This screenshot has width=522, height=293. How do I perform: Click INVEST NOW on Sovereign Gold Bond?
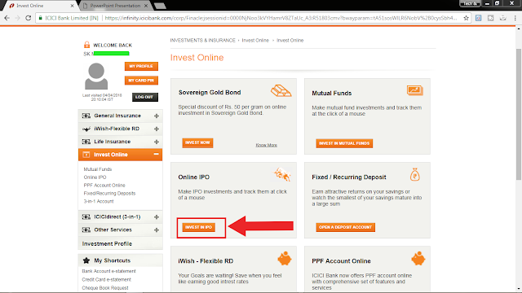click(x=197, y=142)
